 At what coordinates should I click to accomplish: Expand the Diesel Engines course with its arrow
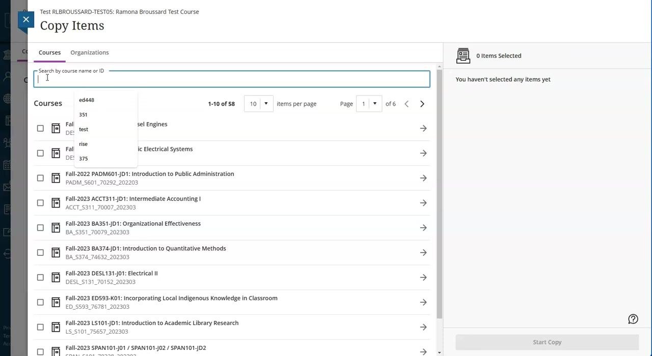423,128
